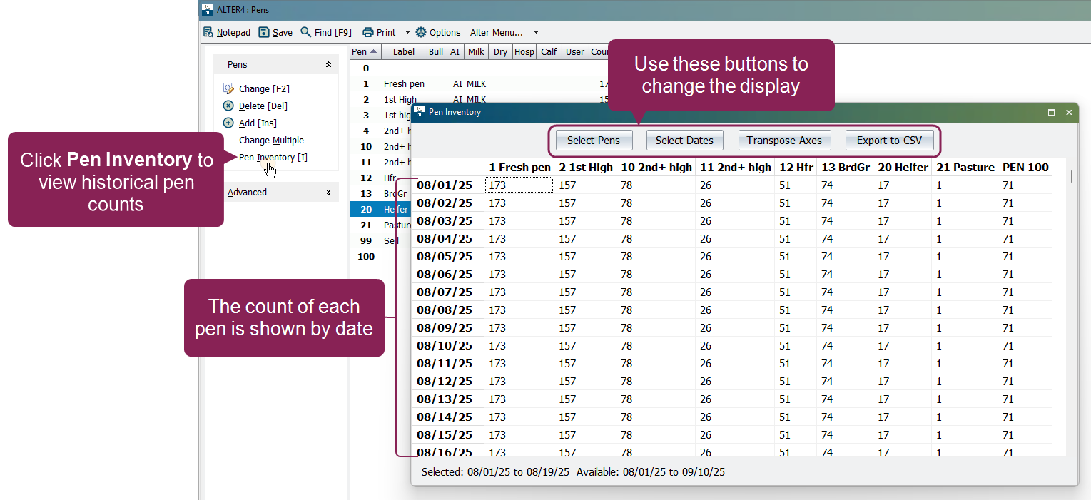This screenshot has width=1091, height=500.
Task: Open the Print dropdown arrow
Action: (x=407, y=32)
